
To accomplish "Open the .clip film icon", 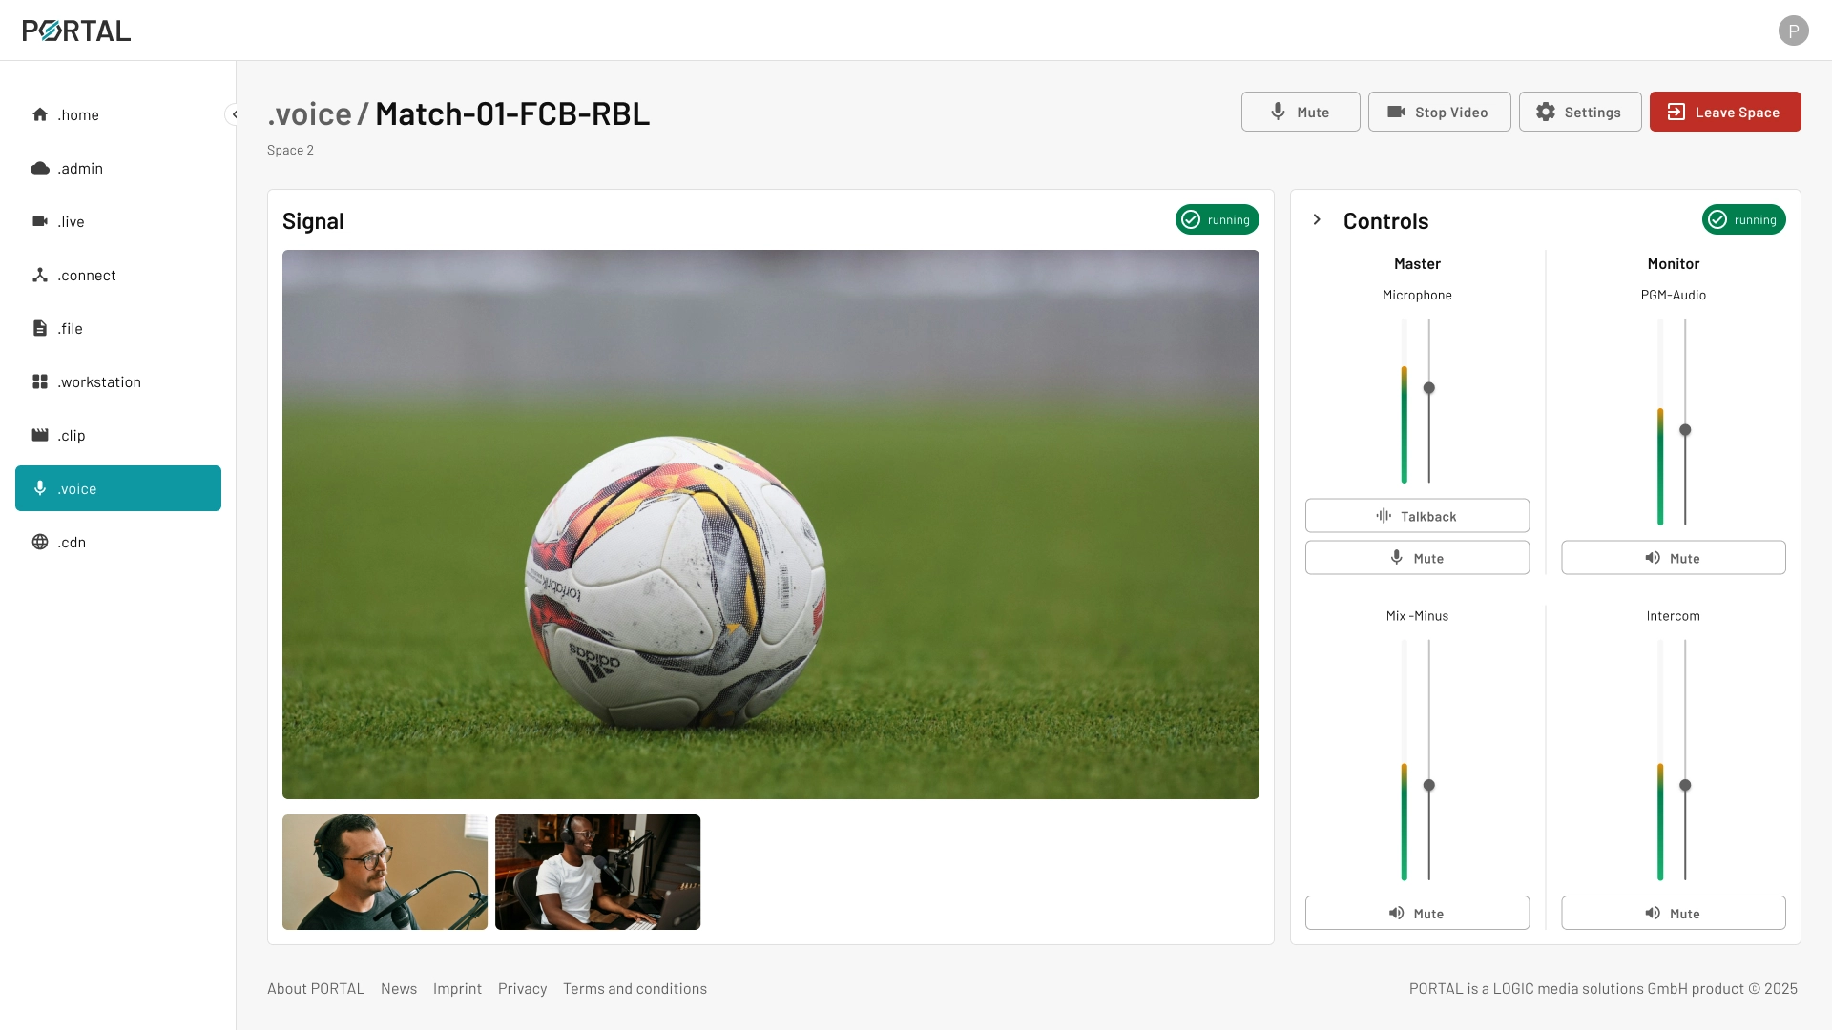I will click(x=40, y=435).
